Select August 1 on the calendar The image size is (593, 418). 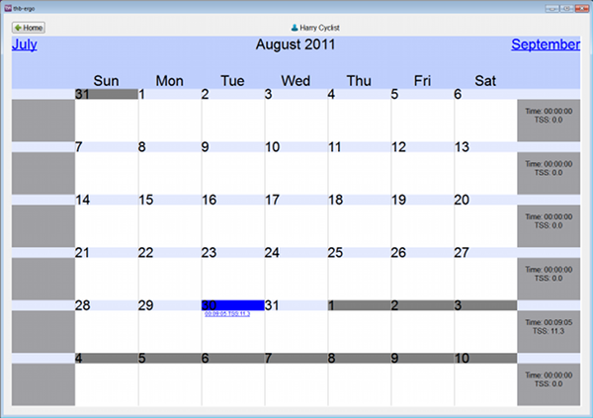click(169, 94)
